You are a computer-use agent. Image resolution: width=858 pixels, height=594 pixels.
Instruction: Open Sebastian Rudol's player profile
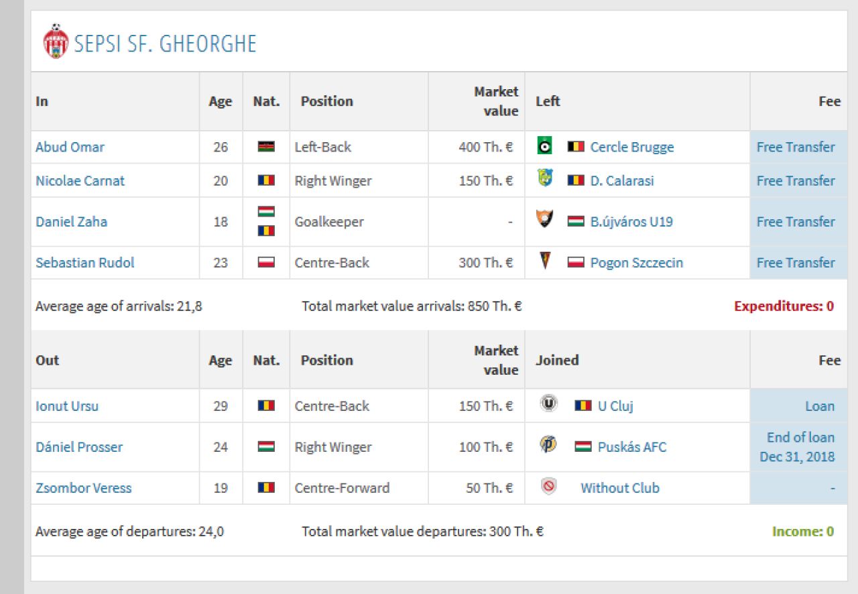84,262
